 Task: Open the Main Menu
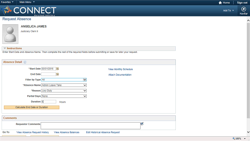pyautogui.click(x=27, y=2)
